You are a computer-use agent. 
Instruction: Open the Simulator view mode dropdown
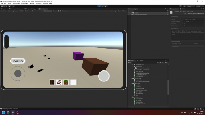point(4,11)
